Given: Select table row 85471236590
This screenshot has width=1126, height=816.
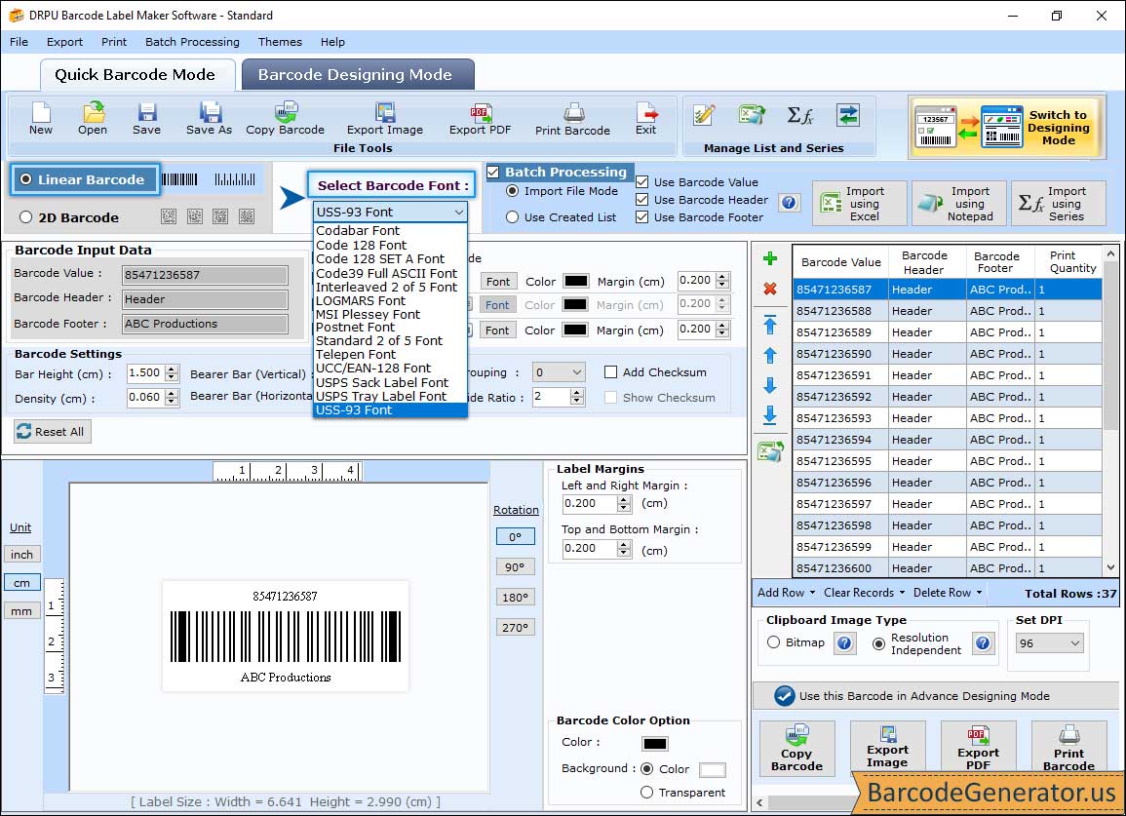Looking at the screenshot, I should pos(948,354).
